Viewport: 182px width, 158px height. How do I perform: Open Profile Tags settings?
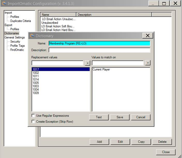point(17,46)
